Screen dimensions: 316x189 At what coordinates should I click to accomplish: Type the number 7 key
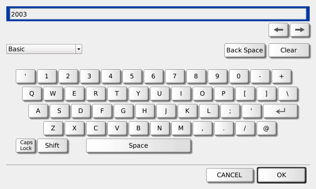(175, 76)
